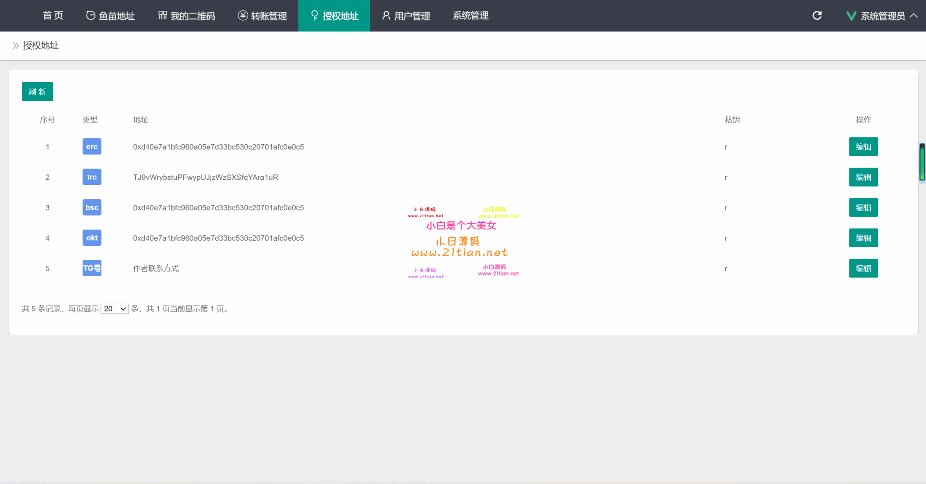Open the 转账管理 menu item
This screenshot has width=926, height=484.
262,16
